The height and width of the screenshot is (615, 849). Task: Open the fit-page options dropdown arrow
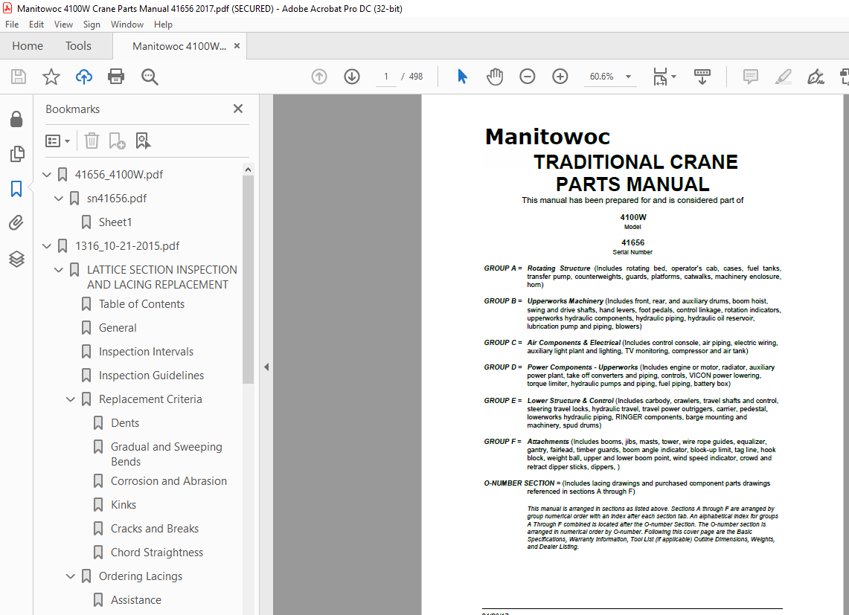tap(673, 77)
